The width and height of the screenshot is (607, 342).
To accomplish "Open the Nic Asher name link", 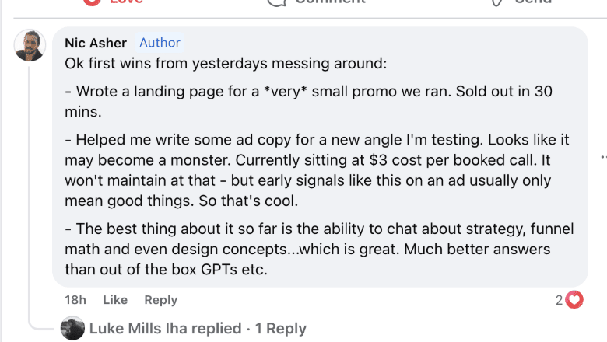I will point(96,43).
